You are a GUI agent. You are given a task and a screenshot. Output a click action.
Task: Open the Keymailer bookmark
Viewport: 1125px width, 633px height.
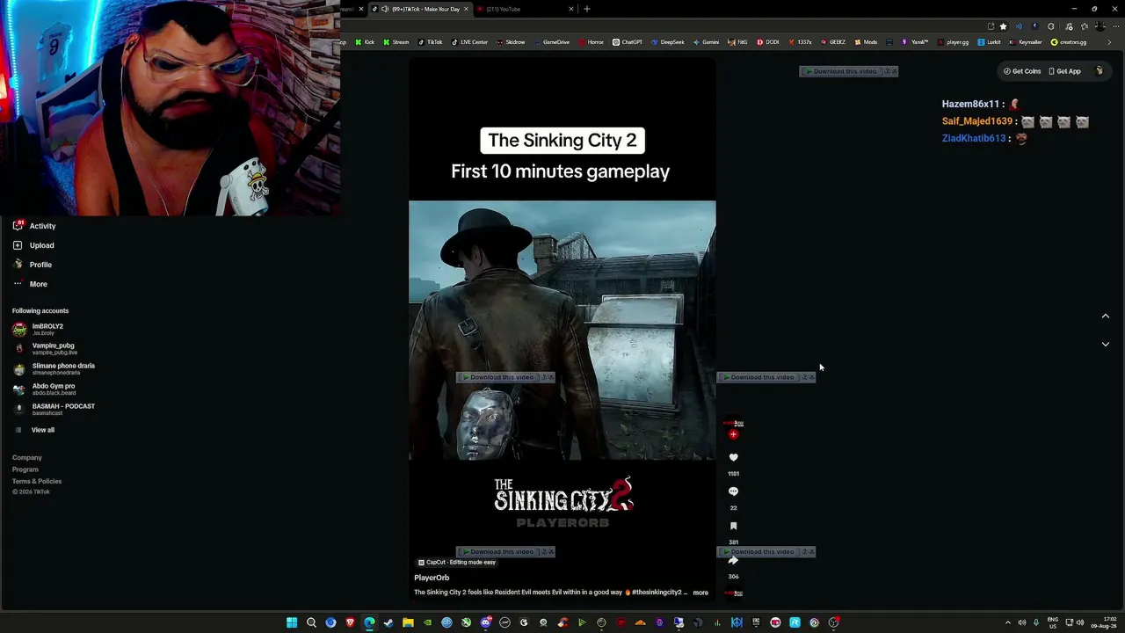pyautogui.click(x=1026, y=42)
